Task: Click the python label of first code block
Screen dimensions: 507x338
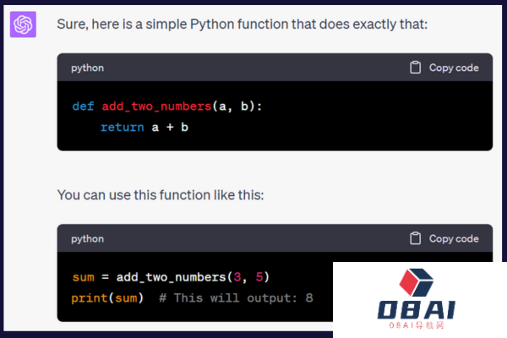Action: 87,68
